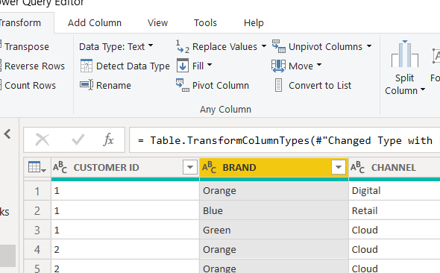
Task: Click the Digital cell in CHANNEL column
Action: pyautogui.click(x=395, y=191)
